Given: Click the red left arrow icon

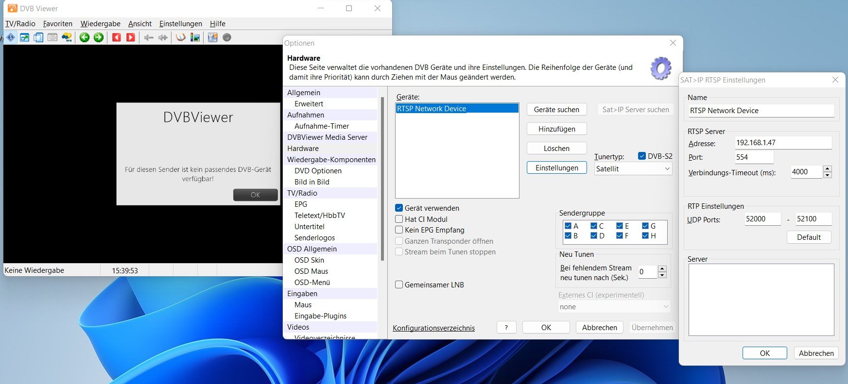Looking at the screenshot, I should point(117,37).
